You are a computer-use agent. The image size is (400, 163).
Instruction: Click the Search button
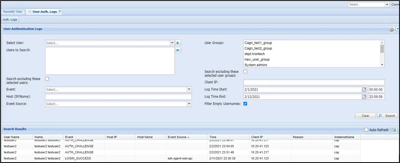tap(387, 116)
